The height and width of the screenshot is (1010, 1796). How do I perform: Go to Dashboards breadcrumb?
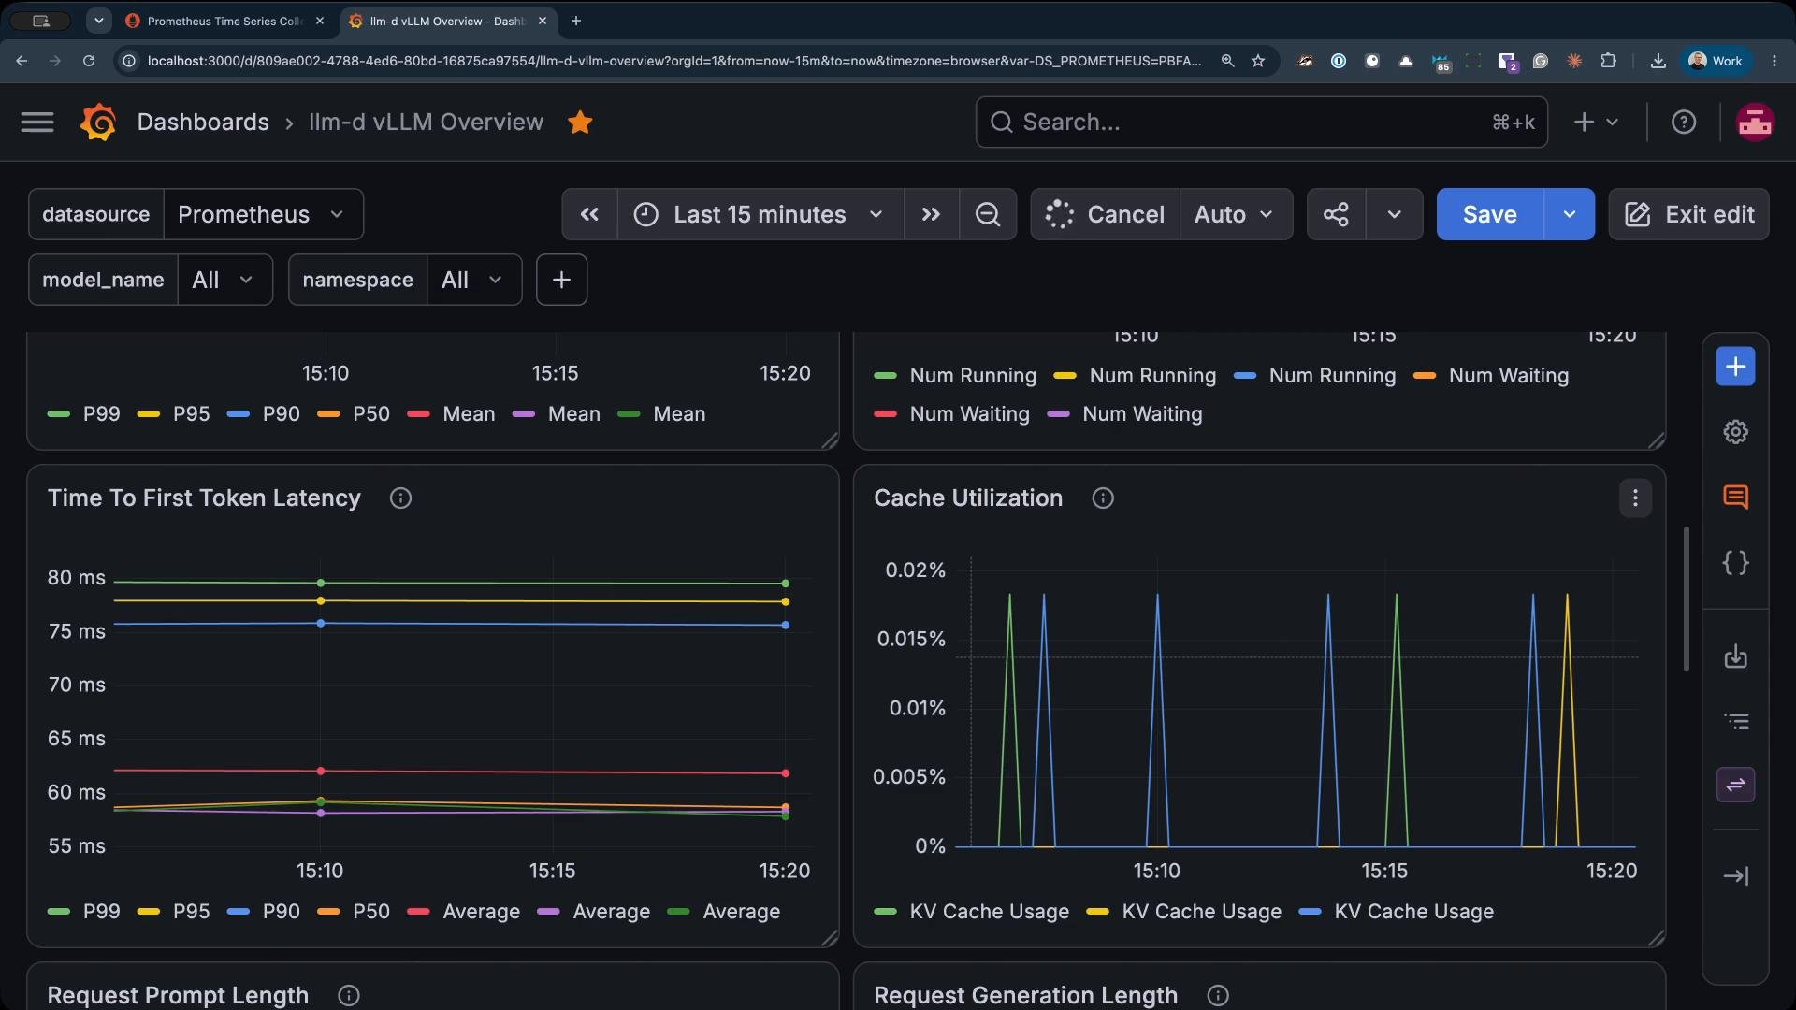(x=203, y=123)
